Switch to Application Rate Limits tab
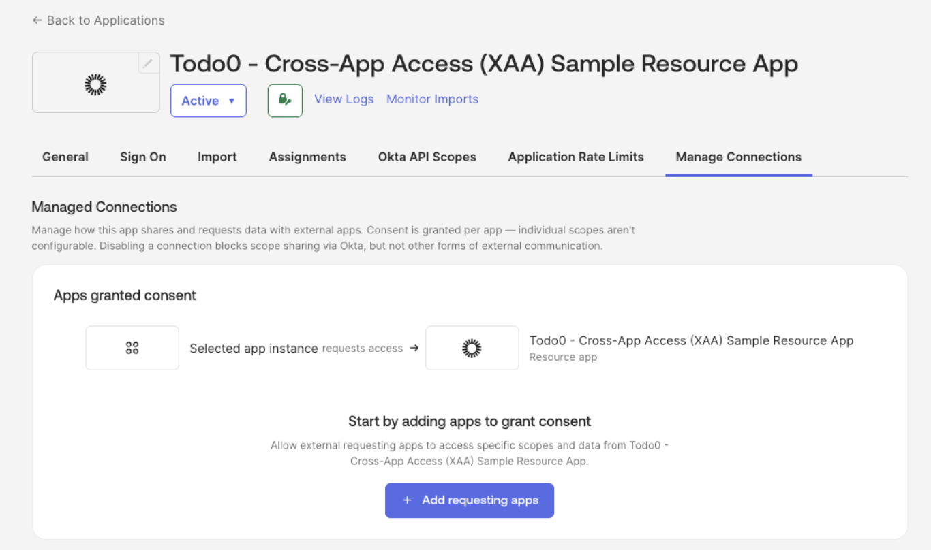931x550 pixels. [x=576, y=157]
